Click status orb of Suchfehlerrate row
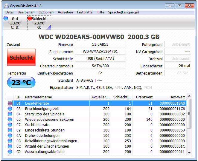 pos(10,125)
